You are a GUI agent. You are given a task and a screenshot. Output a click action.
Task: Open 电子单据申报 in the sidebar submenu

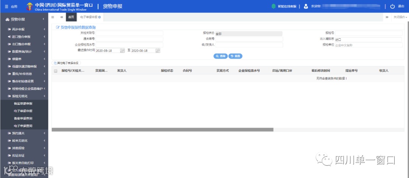pyautogui.click(x=24, y=111)
